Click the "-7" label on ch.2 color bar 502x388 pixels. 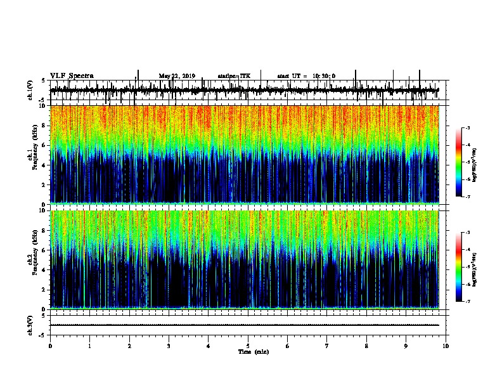point(467,301)
